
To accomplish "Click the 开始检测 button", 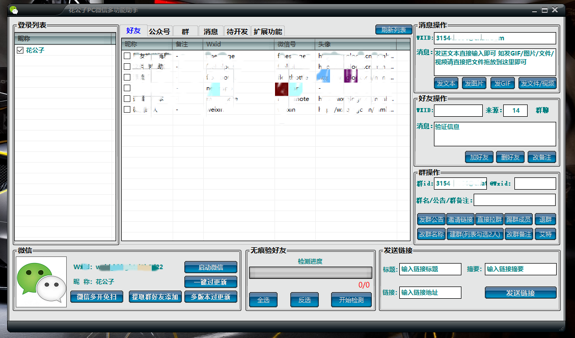I will click(x=351, y=300).
